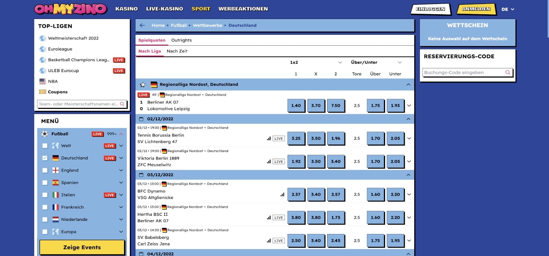Image resolution: width=549 pixels, height=256 pixels.
Task: Open stats icon for SV Babelsberg match
Action: pos(269,240)
